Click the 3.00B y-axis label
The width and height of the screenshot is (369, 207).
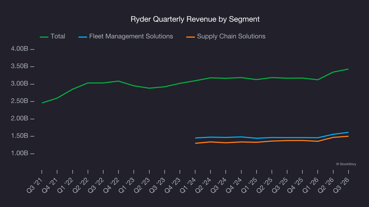19,84
